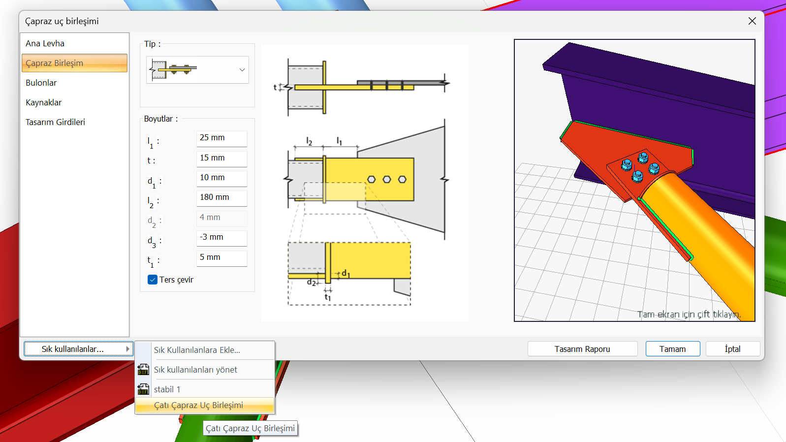Screen dimensions: 786x442
Task: Select 'Sık Kullanılanlara Ekle...' menu entry
Action: tap(197, 350)
